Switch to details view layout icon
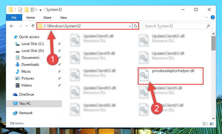 (x=205, y=124)
